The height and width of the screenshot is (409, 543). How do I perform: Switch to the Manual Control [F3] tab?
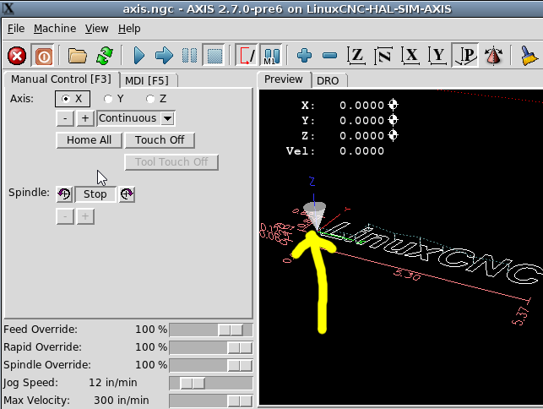(62, 79)
